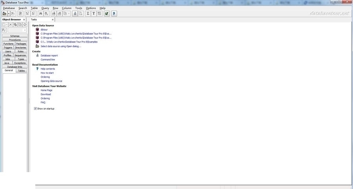
Task: Open the Query menu
Action: point(45,8)
